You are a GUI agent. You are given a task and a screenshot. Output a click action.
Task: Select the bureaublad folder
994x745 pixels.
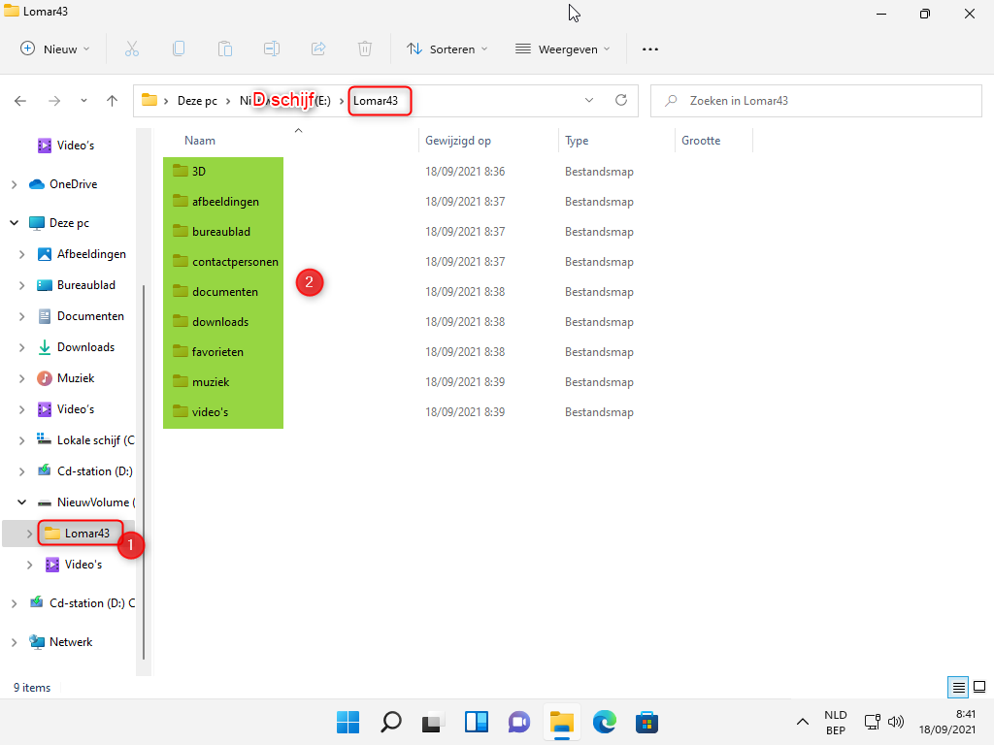pyautogui.click(x=212, y=231)
